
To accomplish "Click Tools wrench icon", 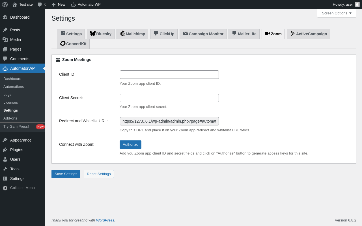I will (5, 169).
